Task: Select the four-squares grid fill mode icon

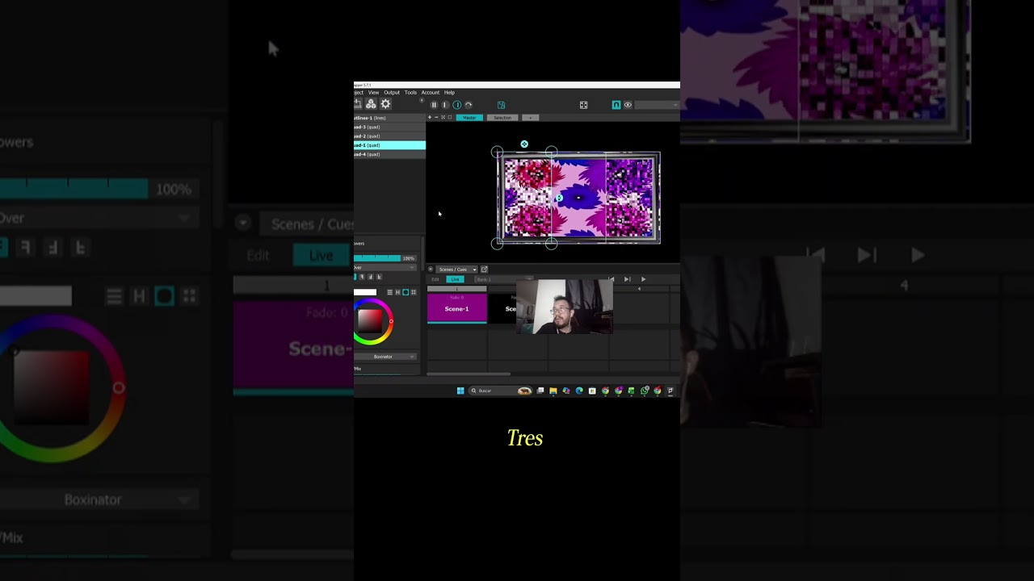Action: coord(414,292)
